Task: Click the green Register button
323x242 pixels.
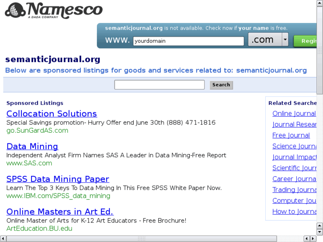Action: (305, 41)
